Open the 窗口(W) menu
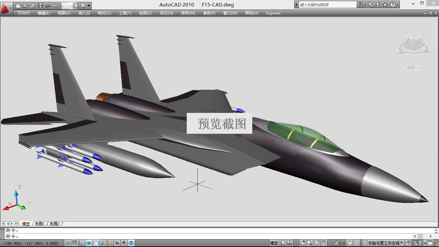 [x=230, y=13]
